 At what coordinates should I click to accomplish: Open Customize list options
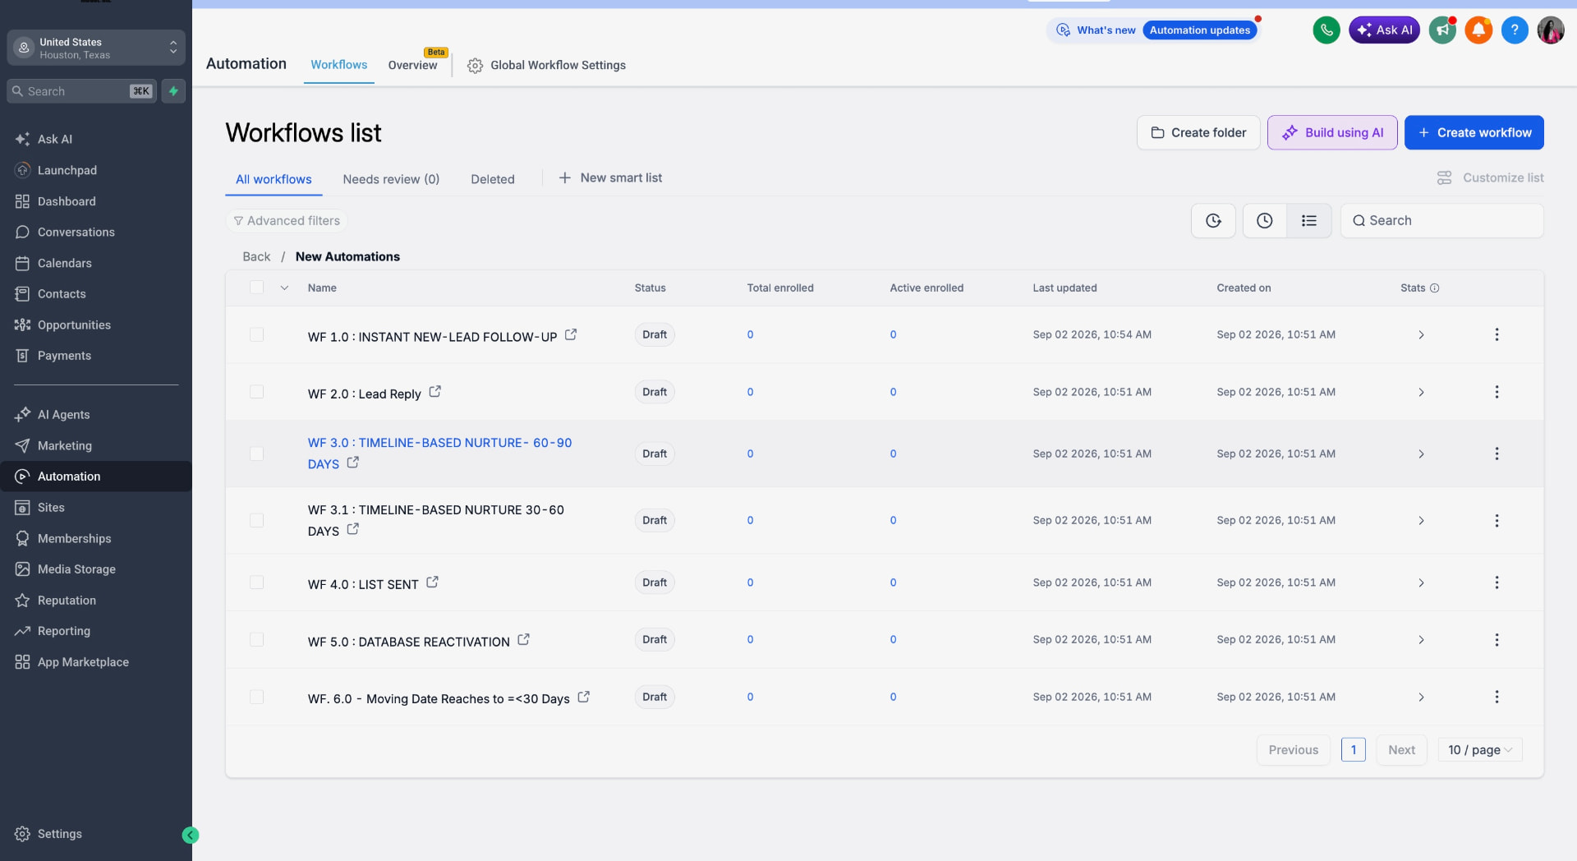tap(1490, 177)
